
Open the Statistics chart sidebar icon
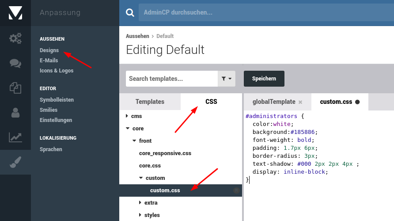tap(15, 137)
